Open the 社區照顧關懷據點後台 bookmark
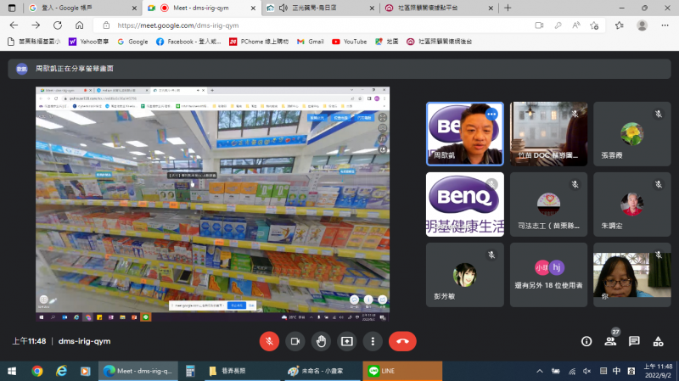The width and height of the screenshot is (679, 381). (439, 42)
